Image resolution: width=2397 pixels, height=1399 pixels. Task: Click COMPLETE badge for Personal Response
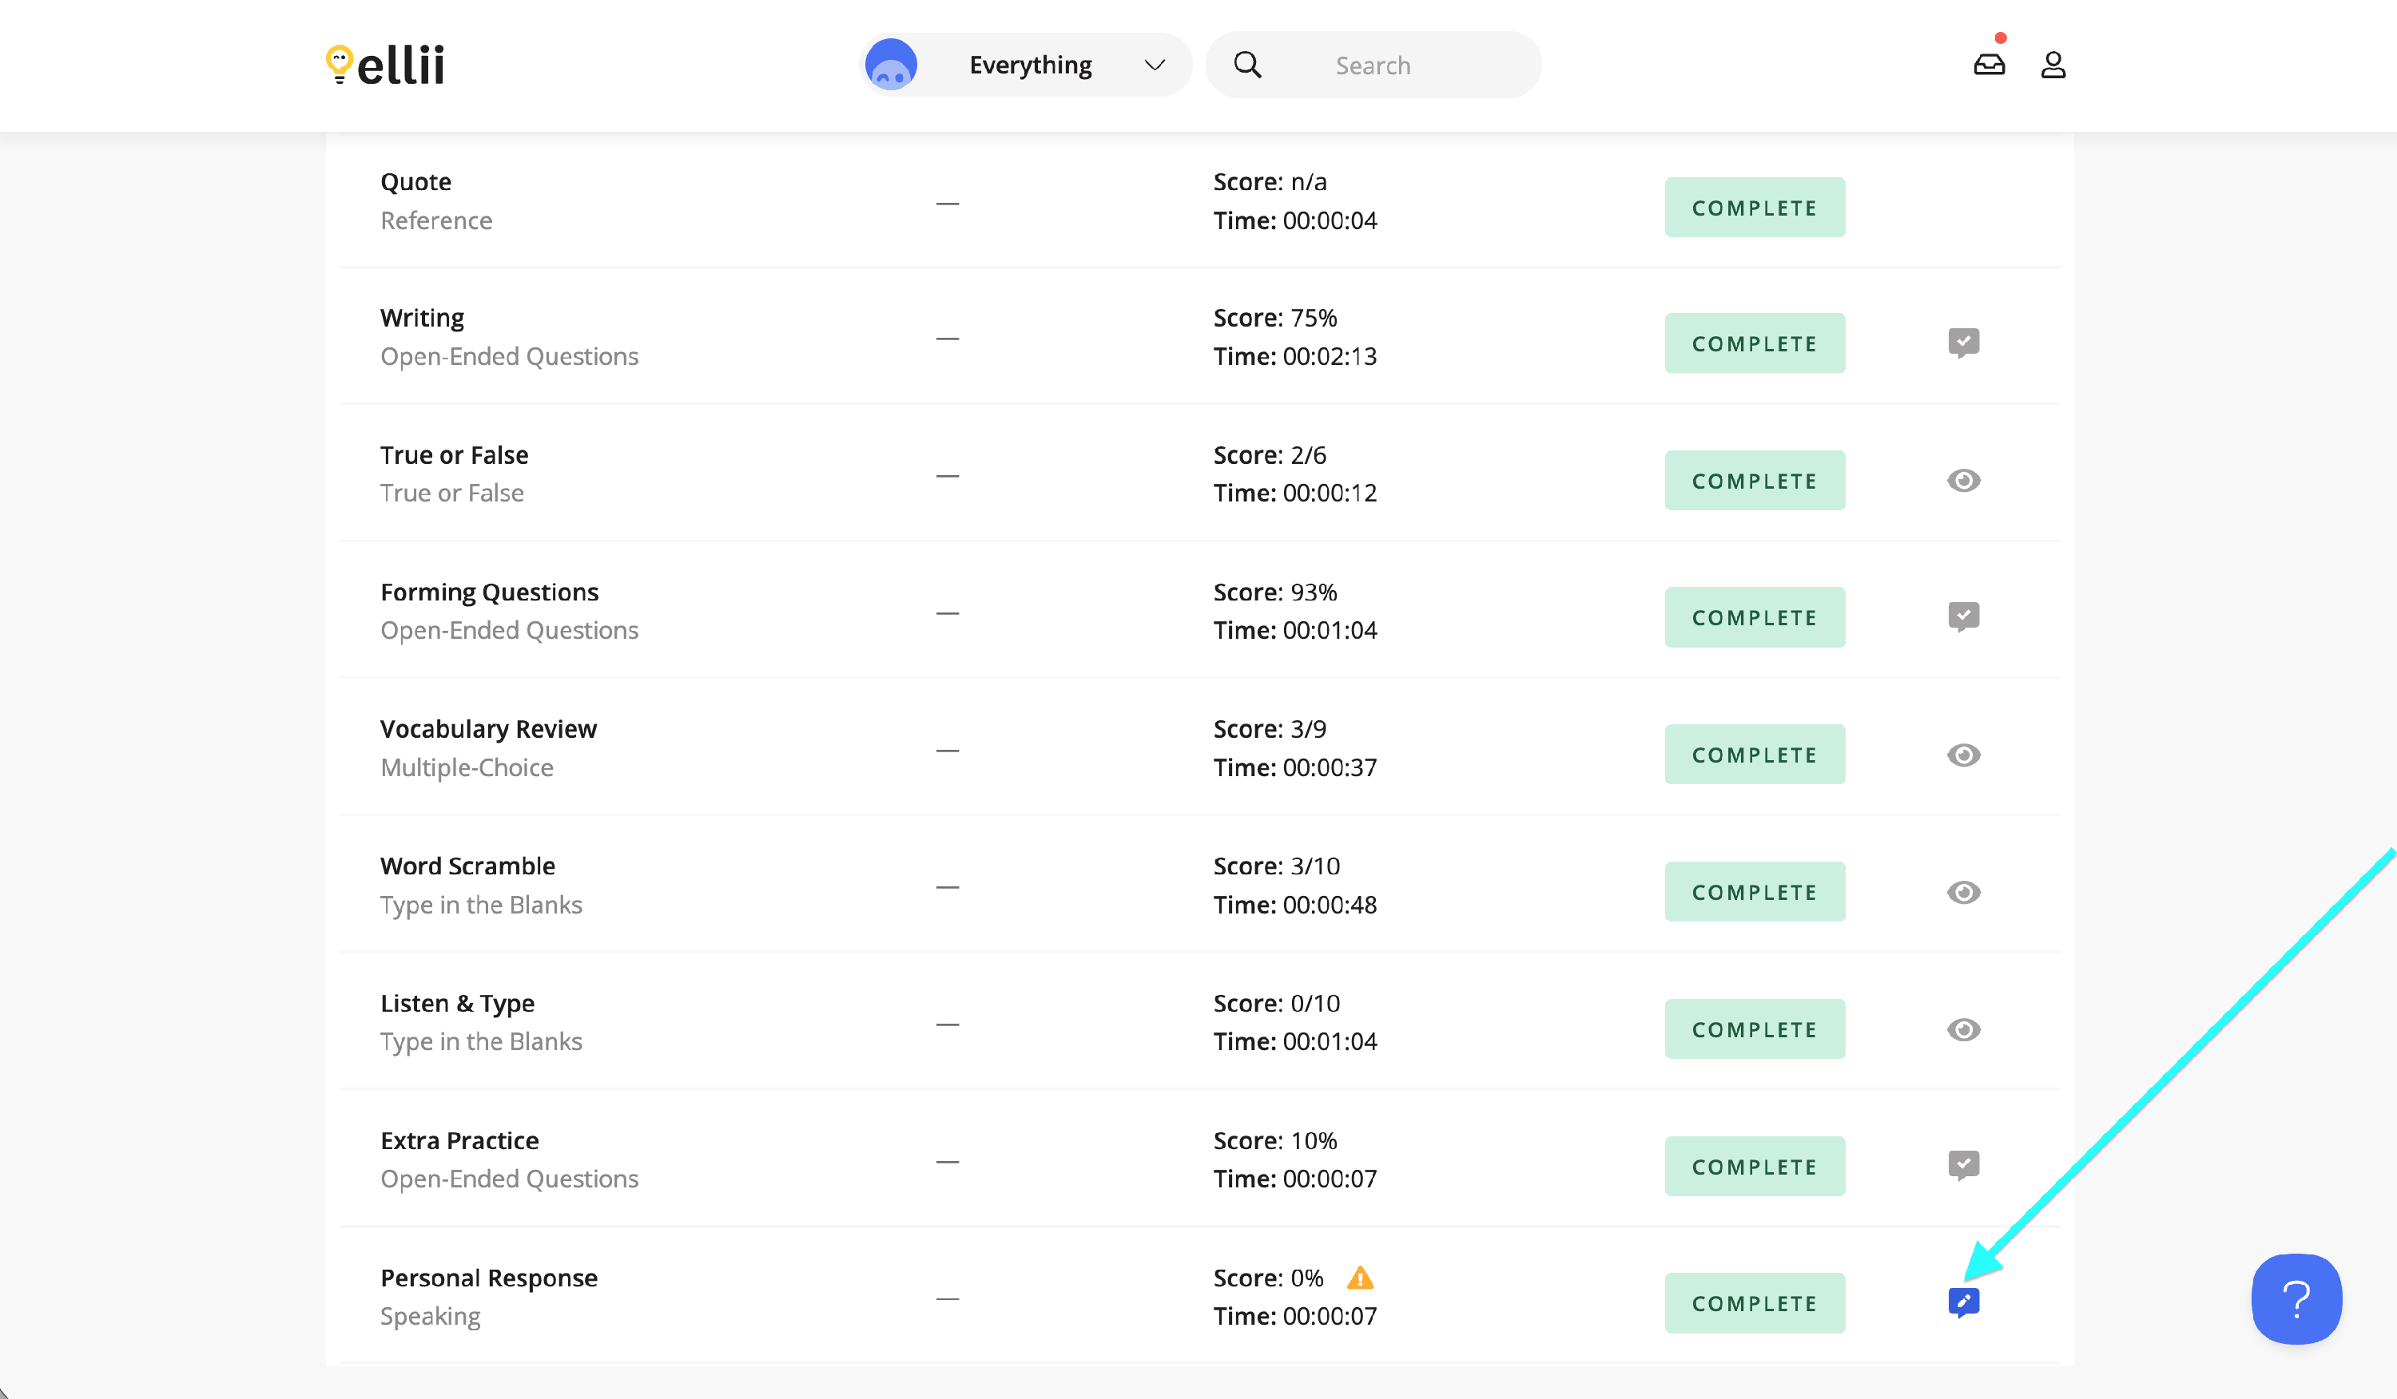click(x=1754, y=1303)
